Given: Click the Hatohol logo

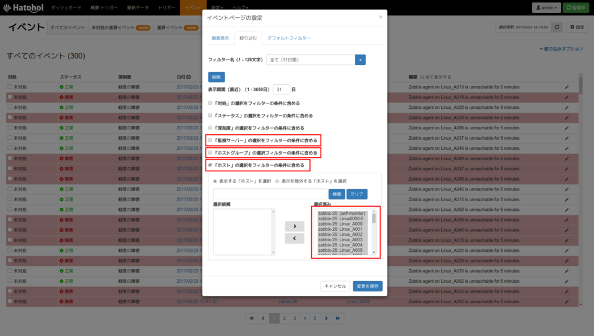Looking at the screenshot, I should click(x=22, y=7).
